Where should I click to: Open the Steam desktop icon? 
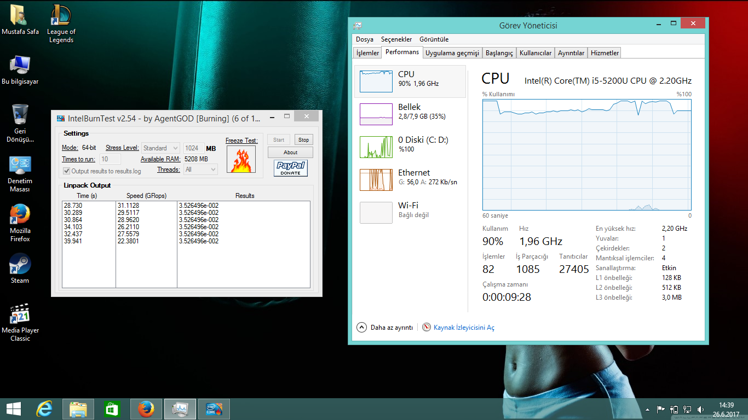(20, 265)
